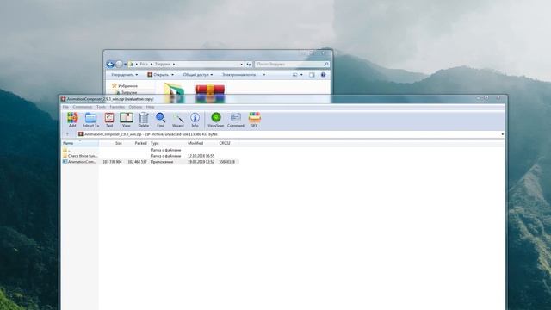Click the SFX toolbar icon
Screen dimensions: 551x310
255,120
